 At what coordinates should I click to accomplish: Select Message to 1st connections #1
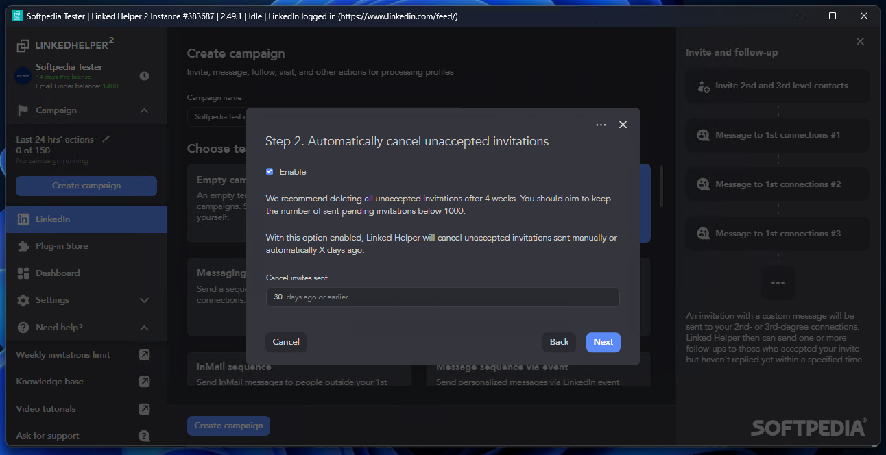tap(778, 135)
